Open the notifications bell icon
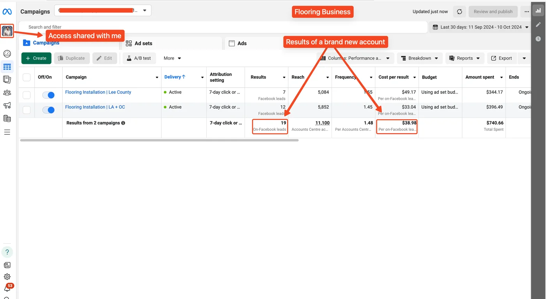The width and height of the screenshot is (546, 299). pyautogui.click(x=7, y=288)
